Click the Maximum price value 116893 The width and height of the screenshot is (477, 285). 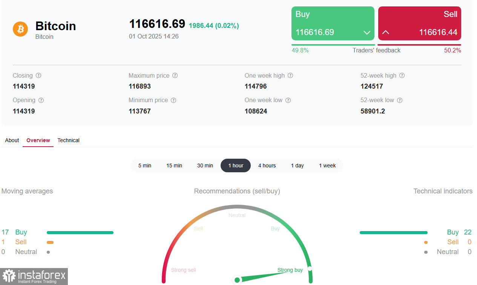(140, 86)
